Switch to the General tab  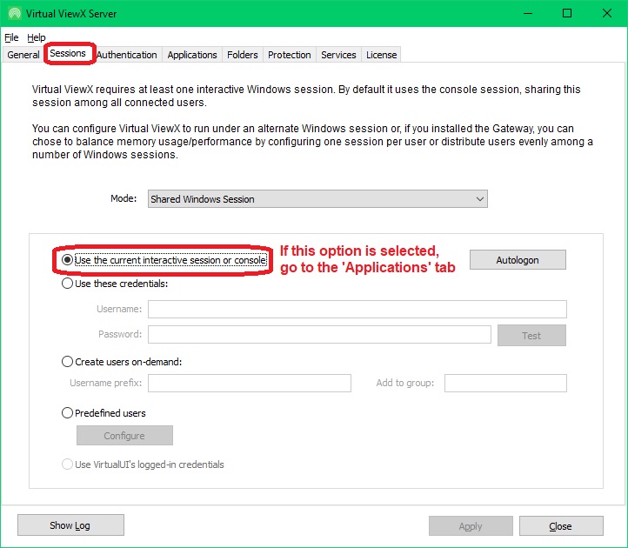[x=23, y=55]
